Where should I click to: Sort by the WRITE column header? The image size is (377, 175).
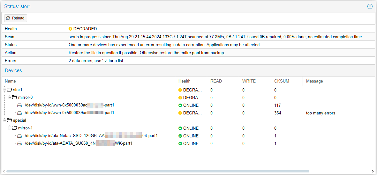[255, 81]
